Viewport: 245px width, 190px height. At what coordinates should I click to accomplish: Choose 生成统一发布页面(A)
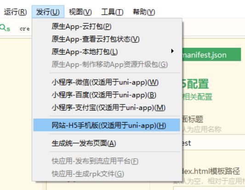(107, 143)
